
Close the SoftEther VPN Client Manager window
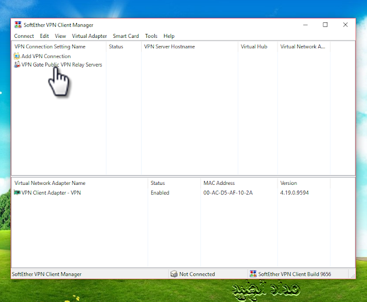click(345, 25)
